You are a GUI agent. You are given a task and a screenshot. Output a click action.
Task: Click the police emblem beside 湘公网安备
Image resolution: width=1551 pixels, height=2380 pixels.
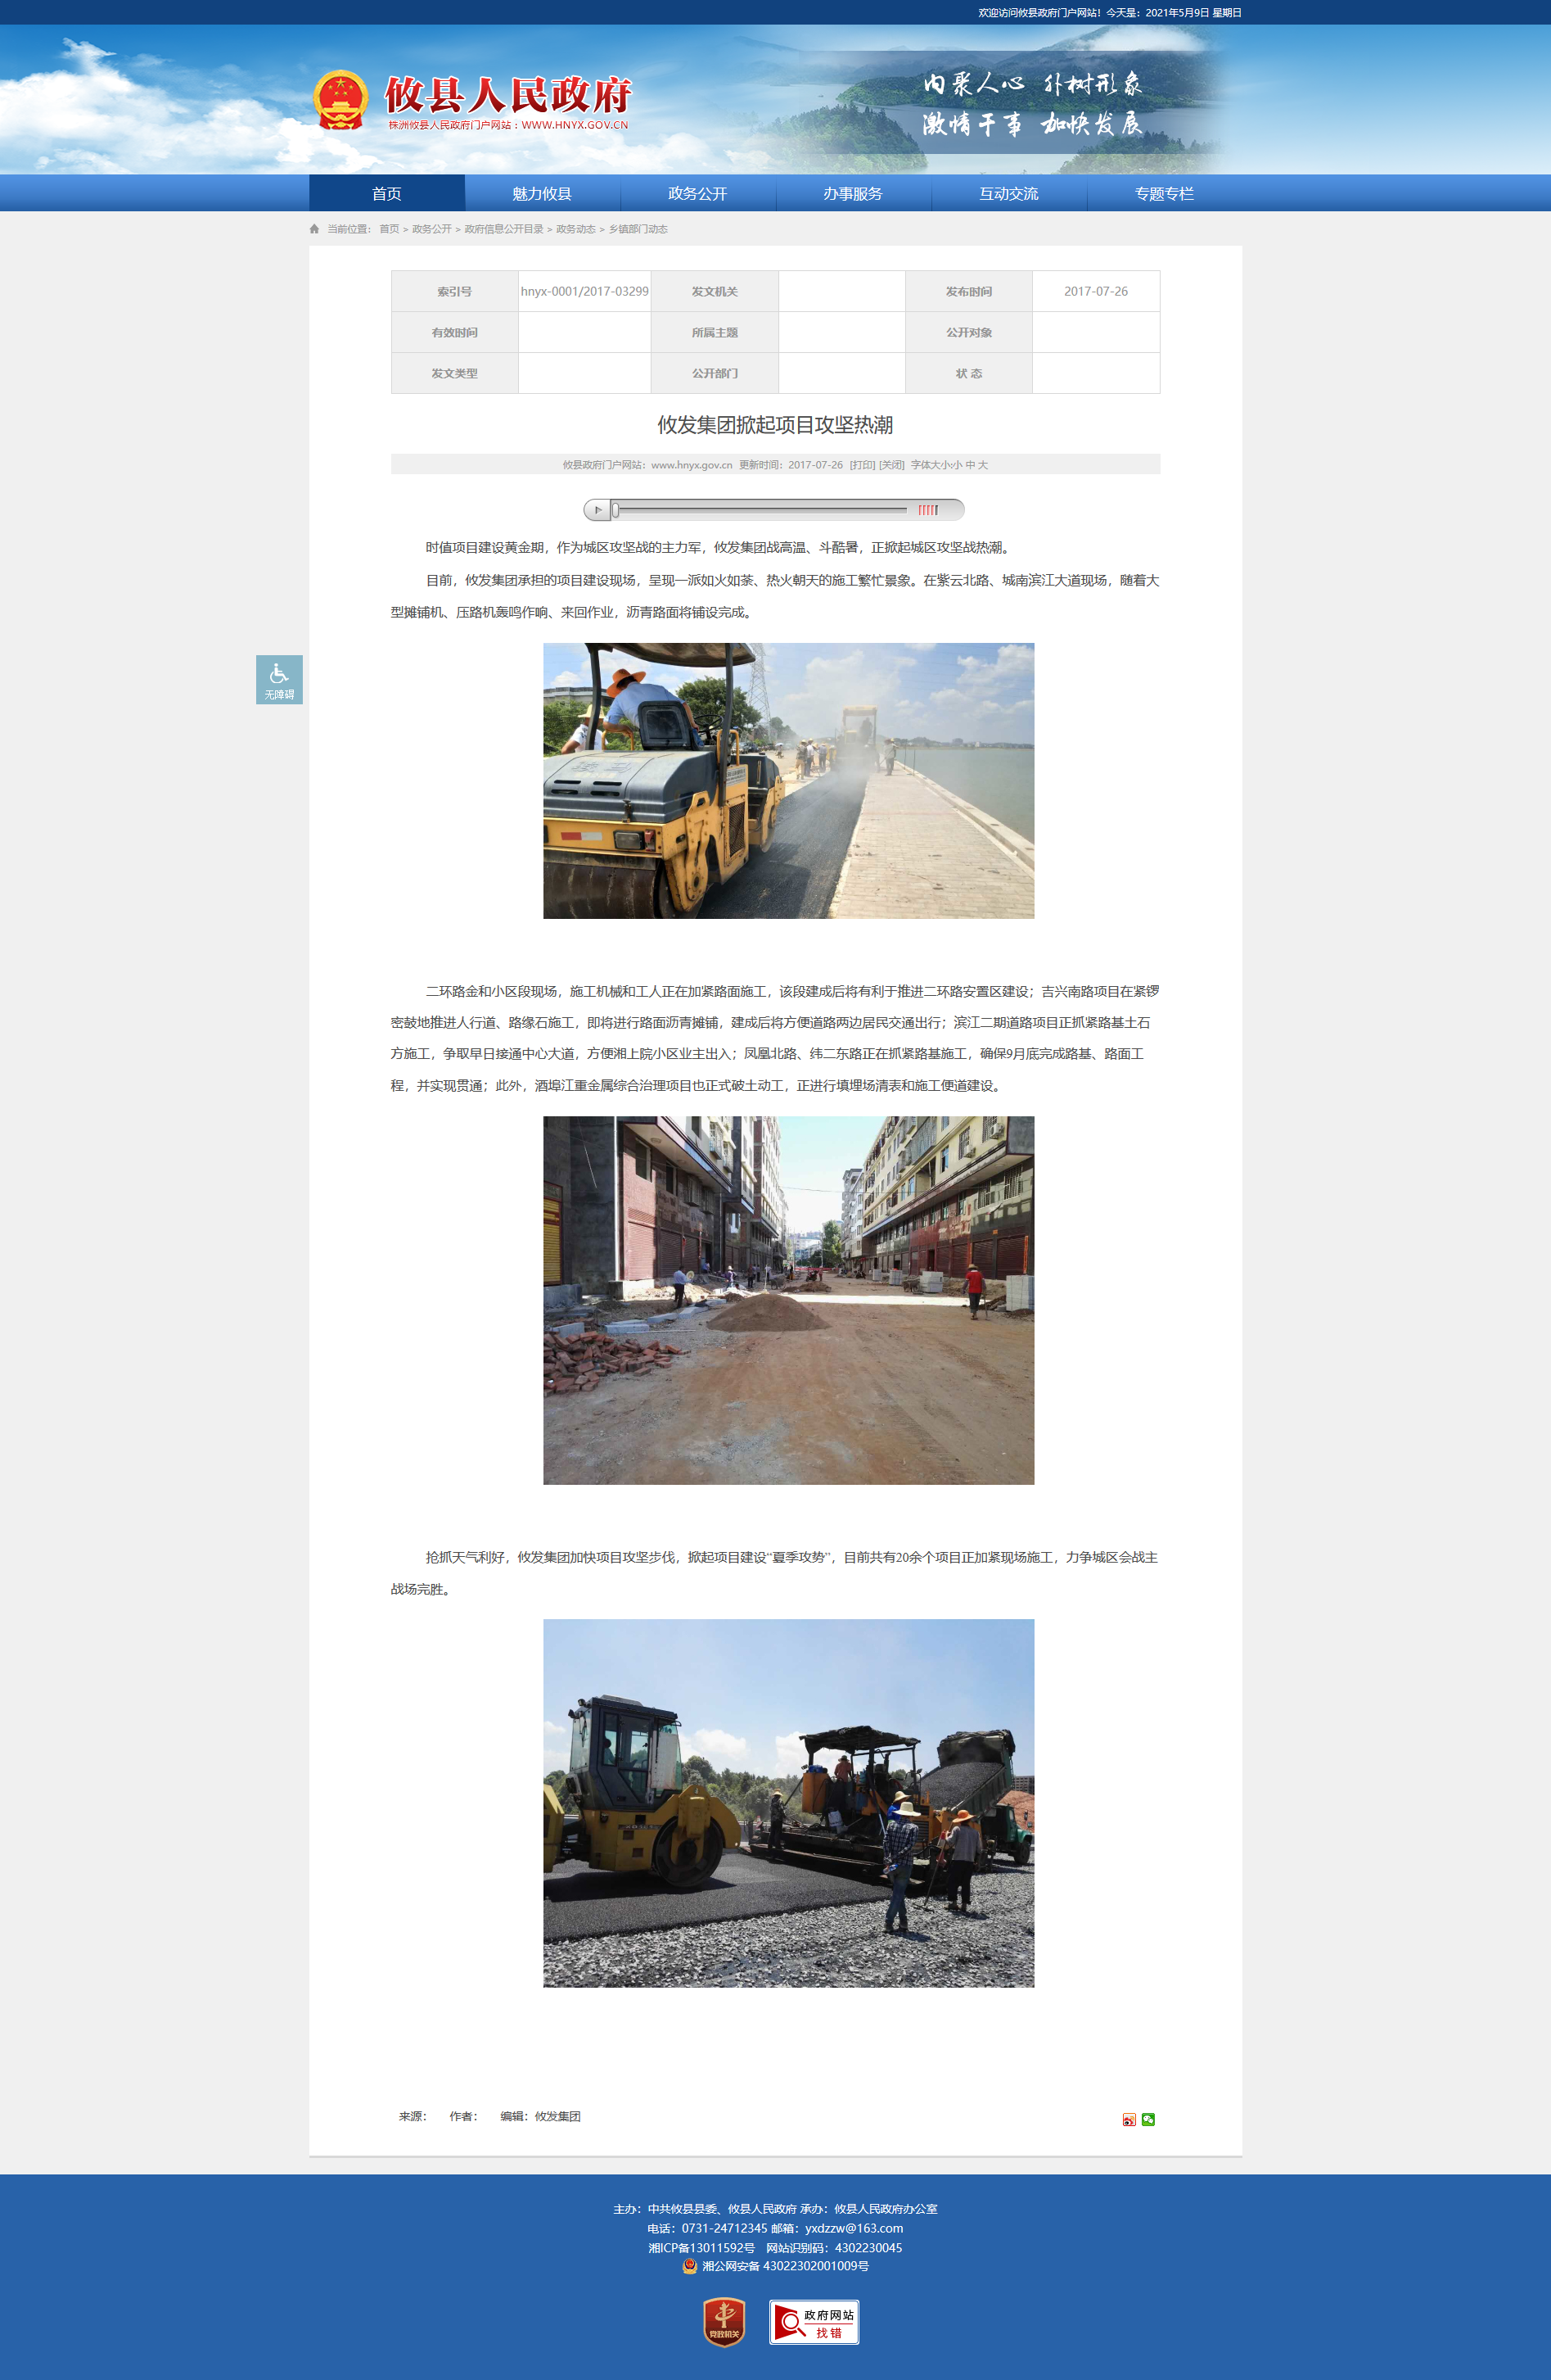point(689,2266)
